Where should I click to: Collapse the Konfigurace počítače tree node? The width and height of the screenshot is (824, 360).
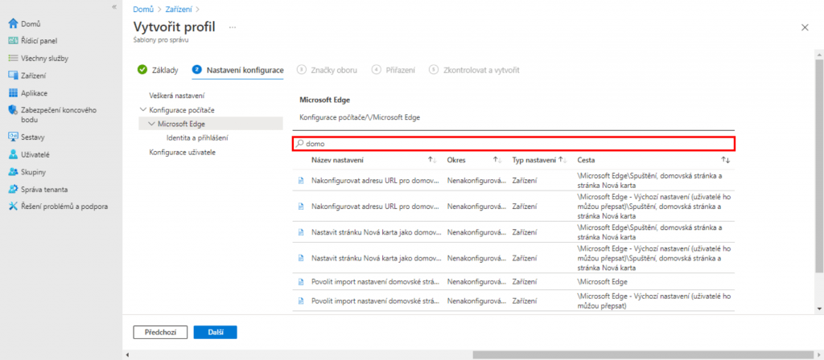143,109
